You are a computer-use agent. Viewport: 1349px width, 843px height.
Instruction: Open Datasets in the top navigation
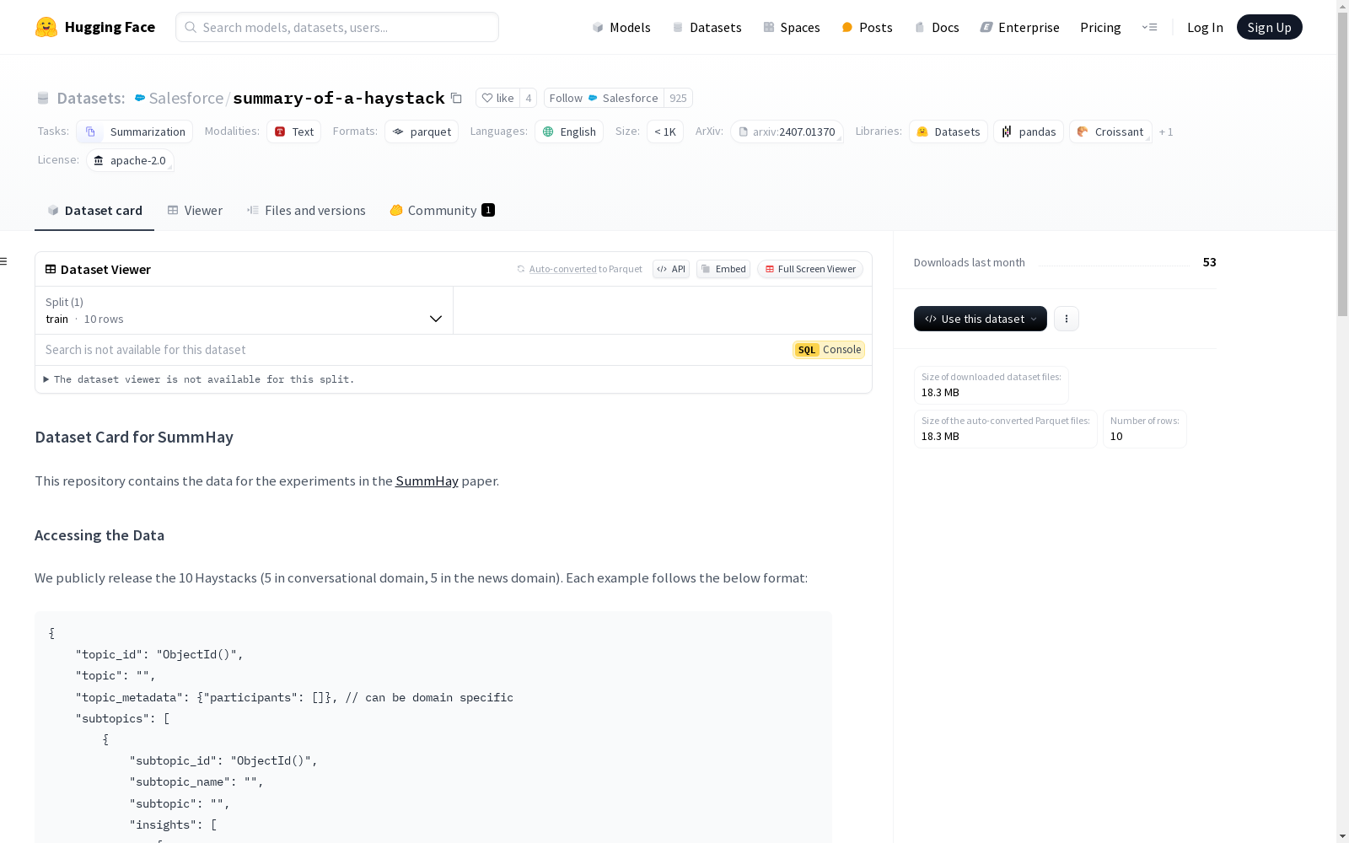tap(707, 27)
